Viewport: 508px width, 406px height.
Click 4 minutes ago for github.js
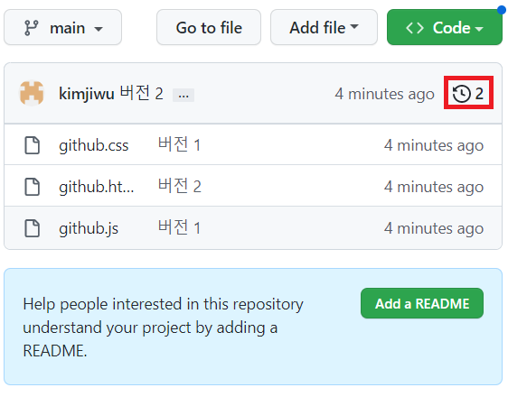[434, 228]
